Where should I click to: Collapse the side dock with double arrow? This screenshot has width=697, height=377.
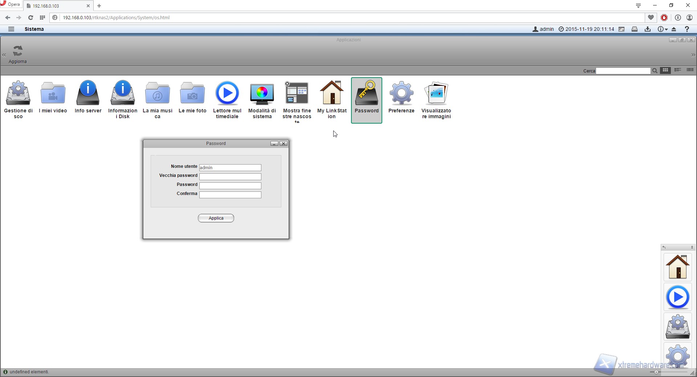tap(692, 247)
